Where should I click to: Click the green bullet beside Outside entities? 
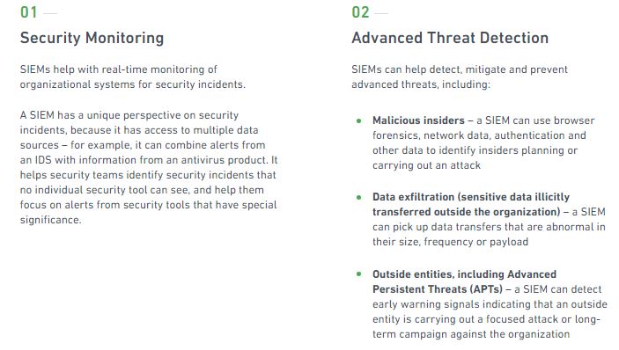point(359,273)
